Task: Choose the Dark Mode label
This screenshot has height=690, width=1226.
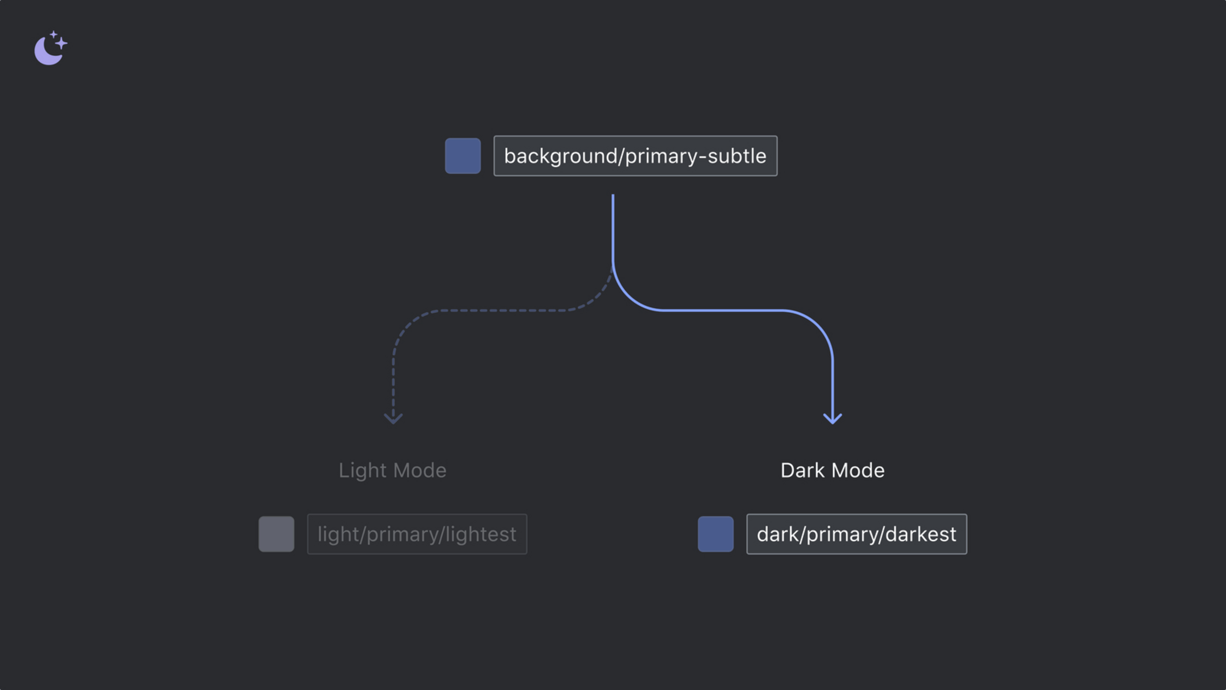Action: 832,470
